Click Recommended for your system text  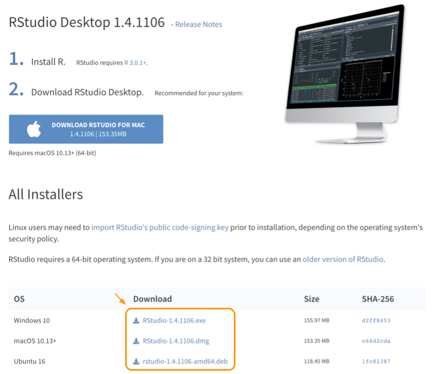(199, 93)
